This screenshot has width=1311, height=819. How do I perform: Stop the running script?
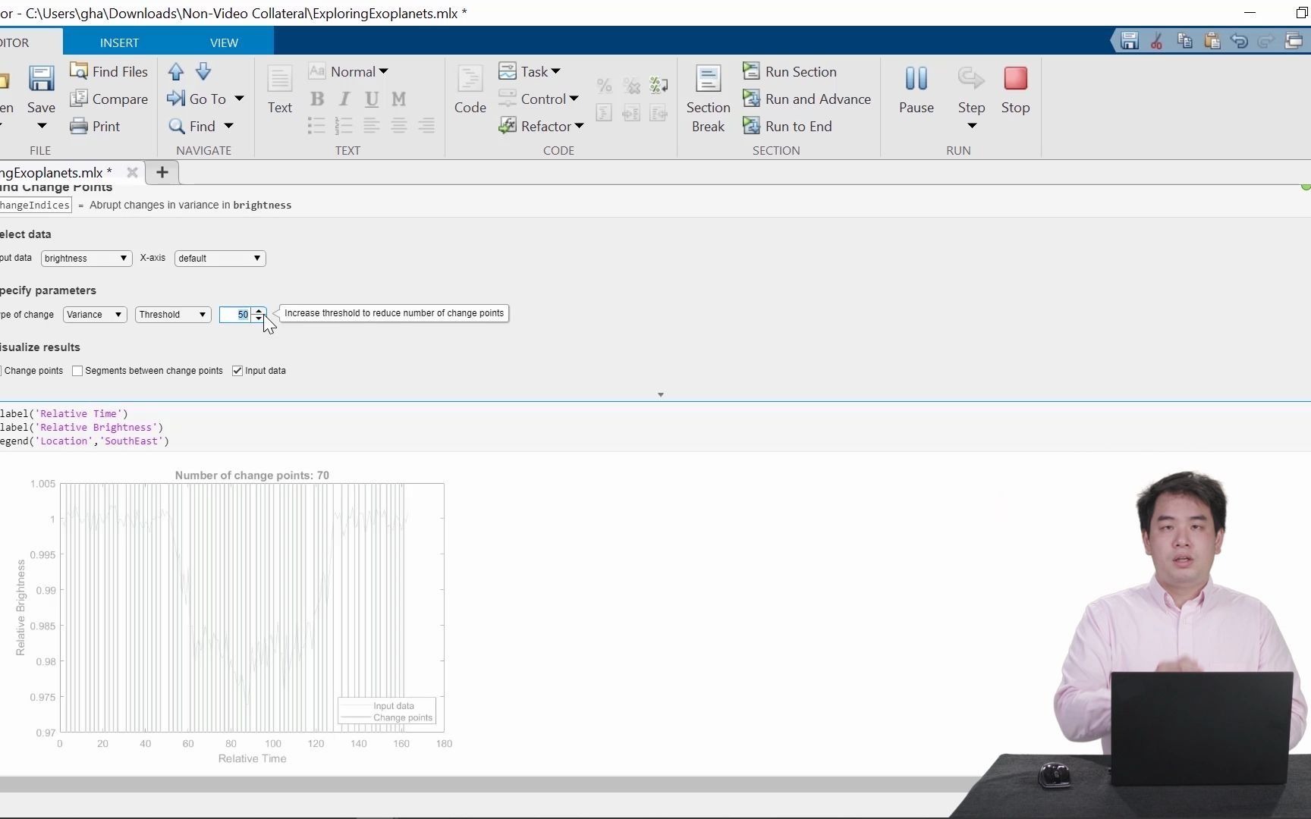1015,89
